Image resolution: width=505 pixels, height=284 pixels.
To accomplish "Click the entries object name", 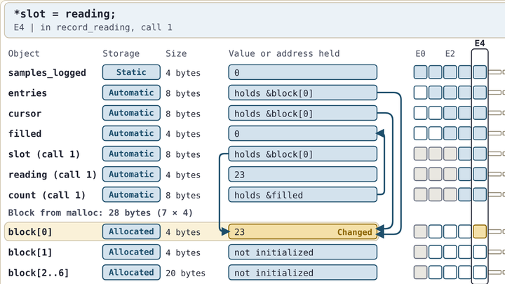I will coord(27,93).
